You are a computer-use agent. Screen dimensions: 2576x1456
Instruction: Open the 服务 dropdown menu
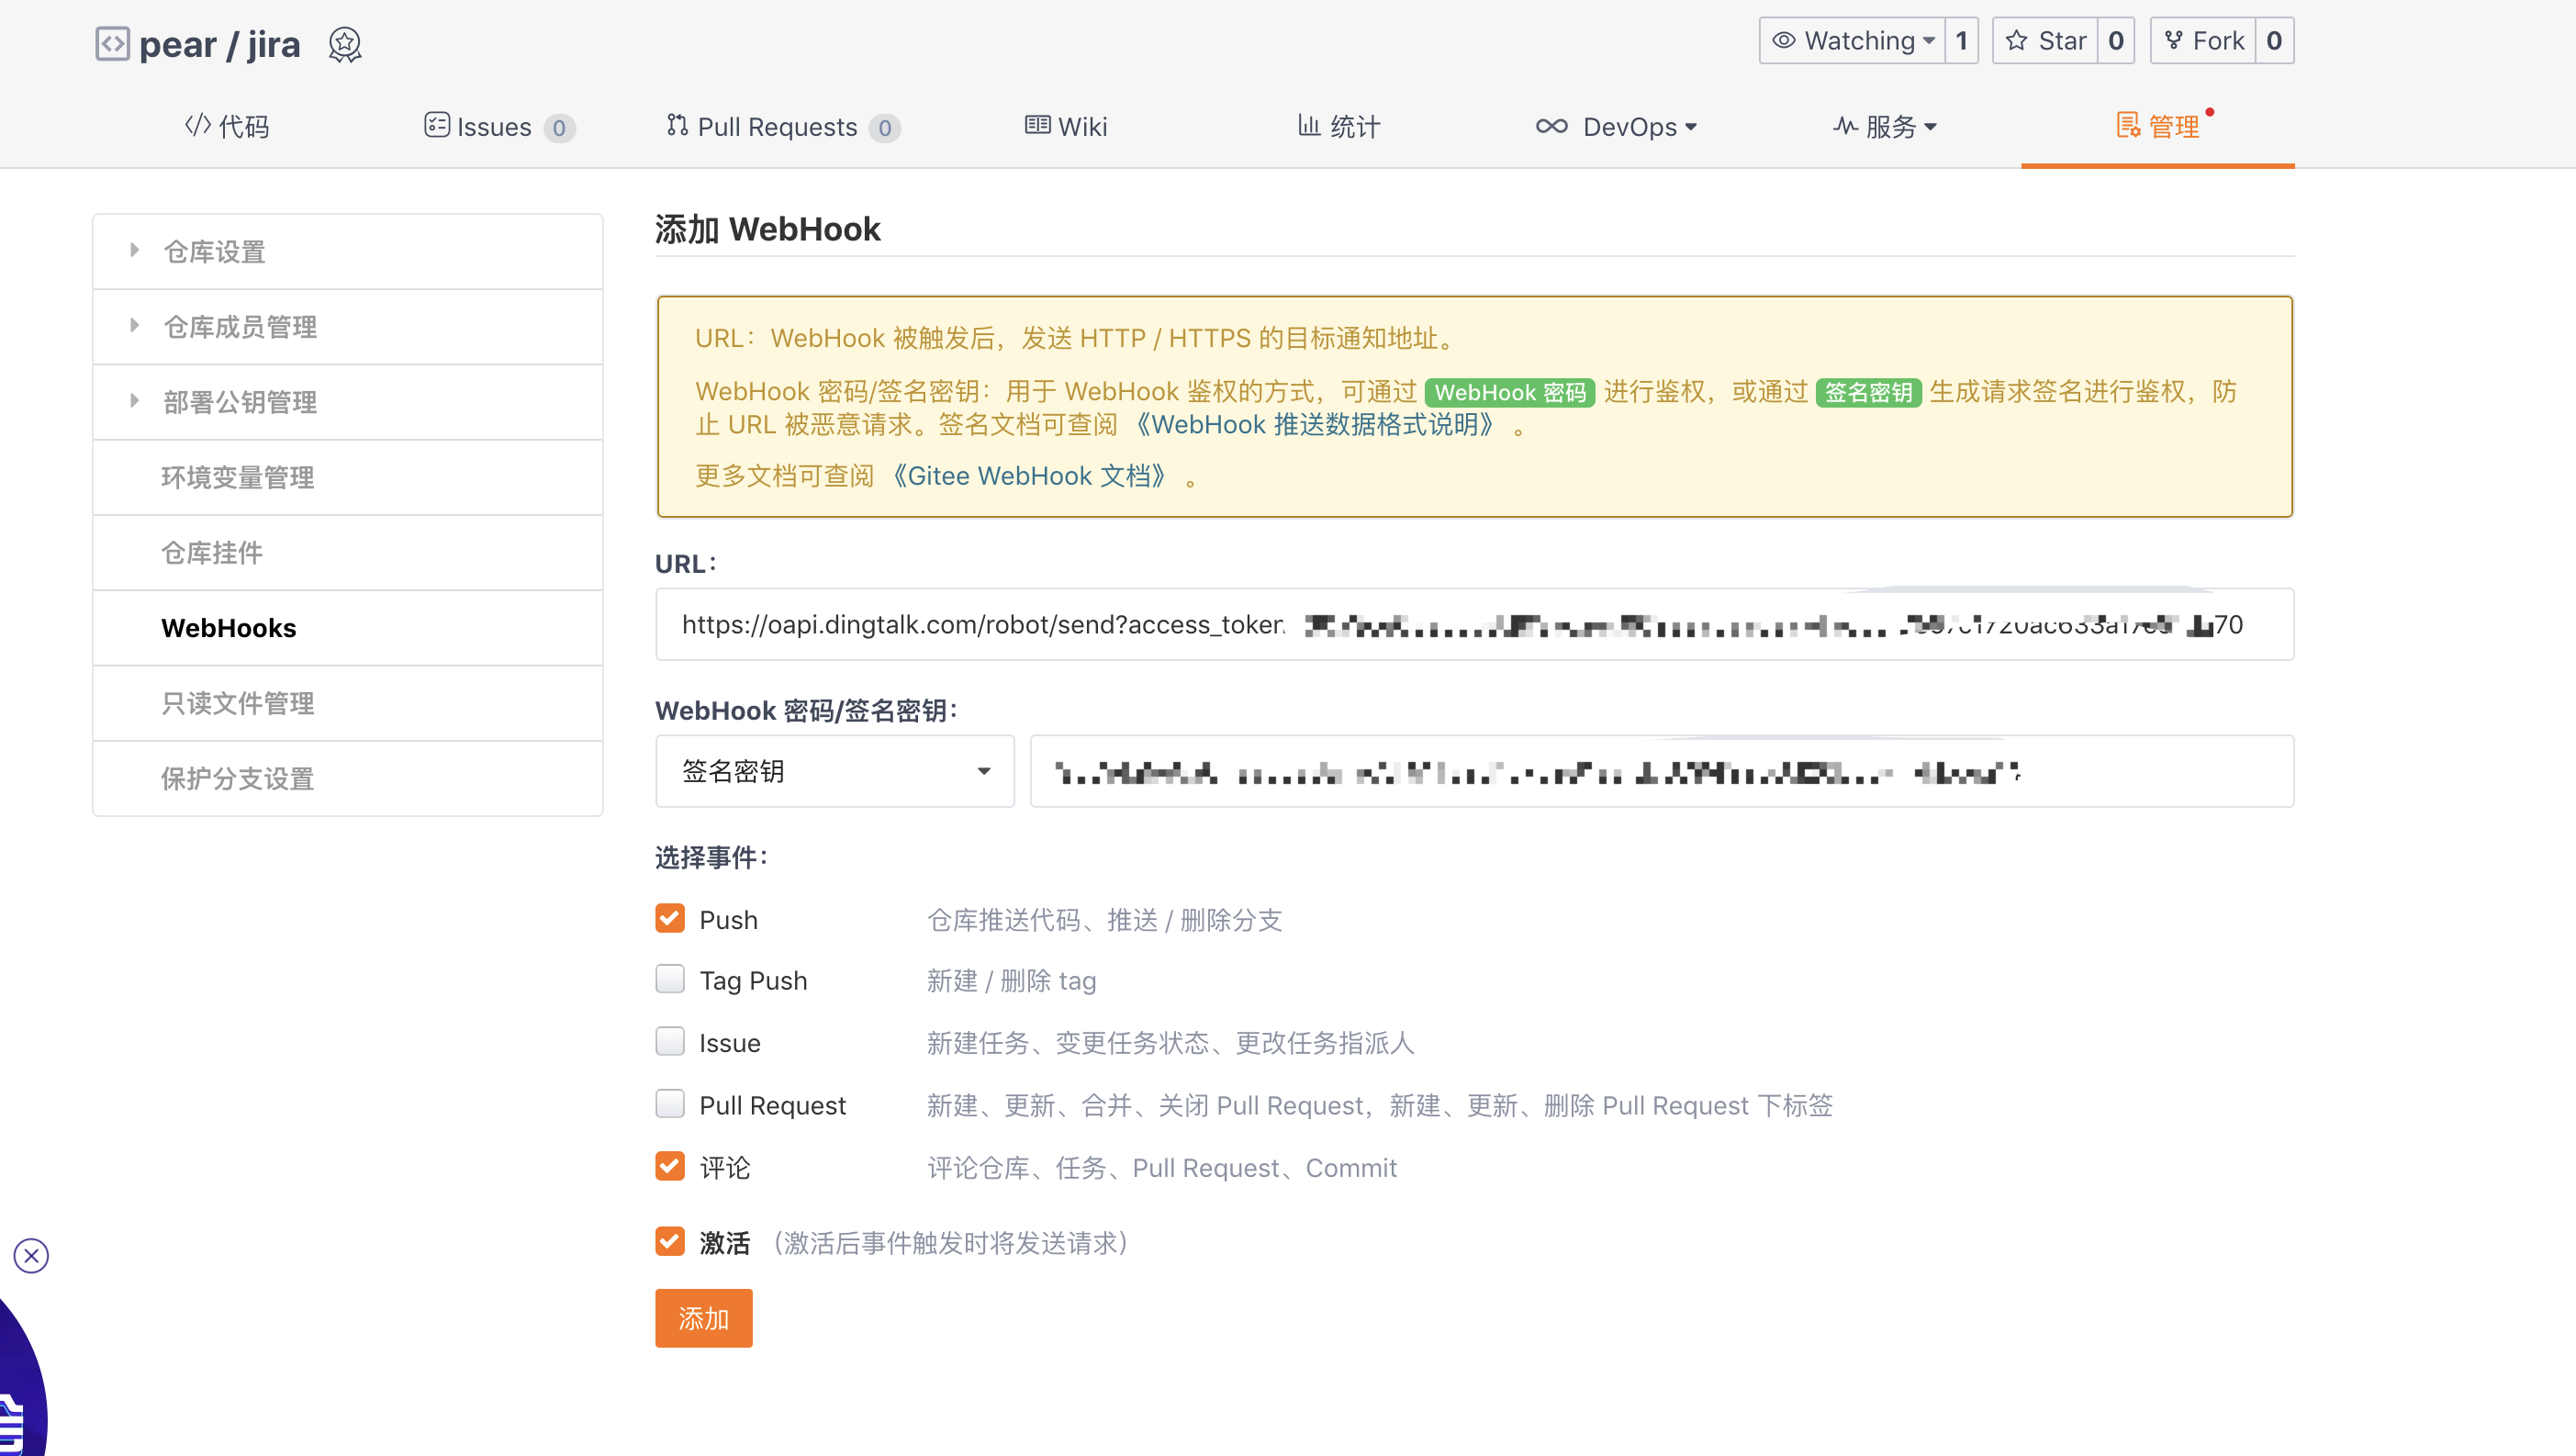1885,127
